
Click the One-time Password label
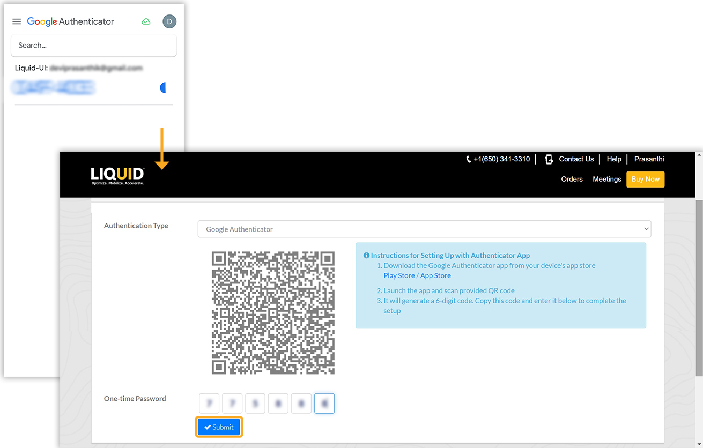click(x=135, y=399)
